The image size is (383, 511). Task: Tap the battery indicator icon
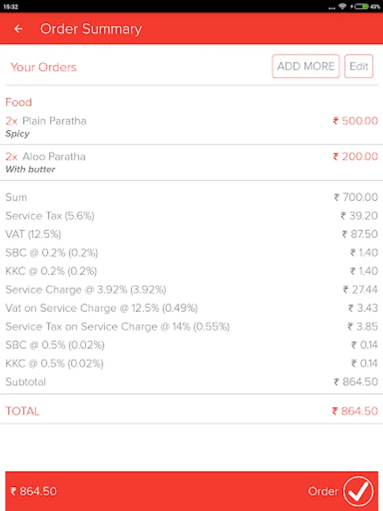361,6
